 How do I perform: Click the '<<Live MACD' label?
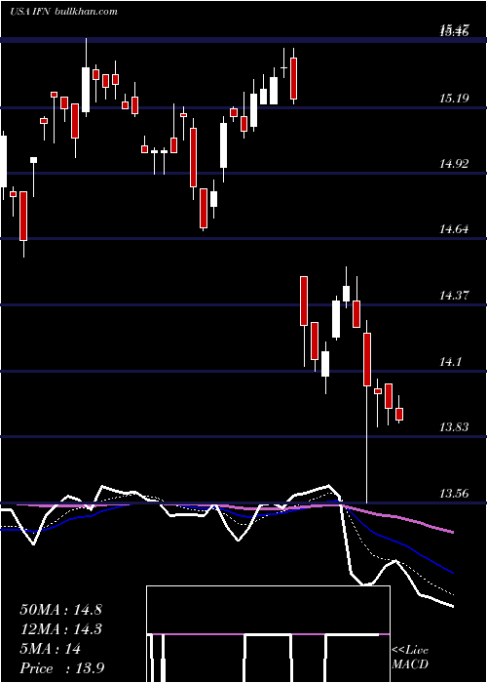click(410, 657)
